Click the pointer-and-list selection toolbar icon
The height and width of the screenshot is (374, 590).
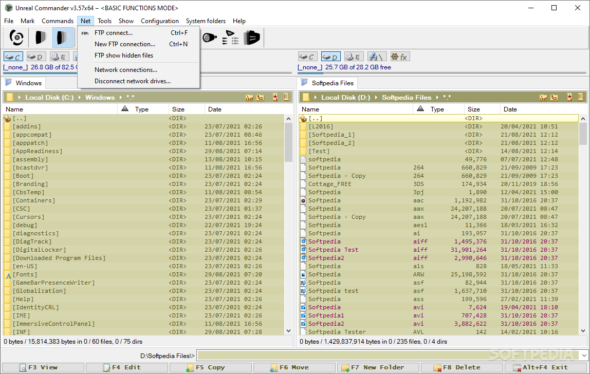(230, 38)
